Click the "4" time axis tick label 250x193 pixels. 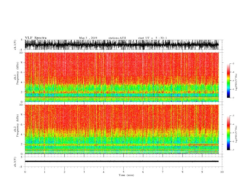pos(104,172)
